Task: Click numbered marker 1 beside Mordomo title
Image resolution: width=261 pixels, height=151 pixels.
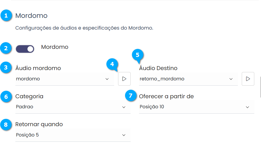Action: (6, 16)
